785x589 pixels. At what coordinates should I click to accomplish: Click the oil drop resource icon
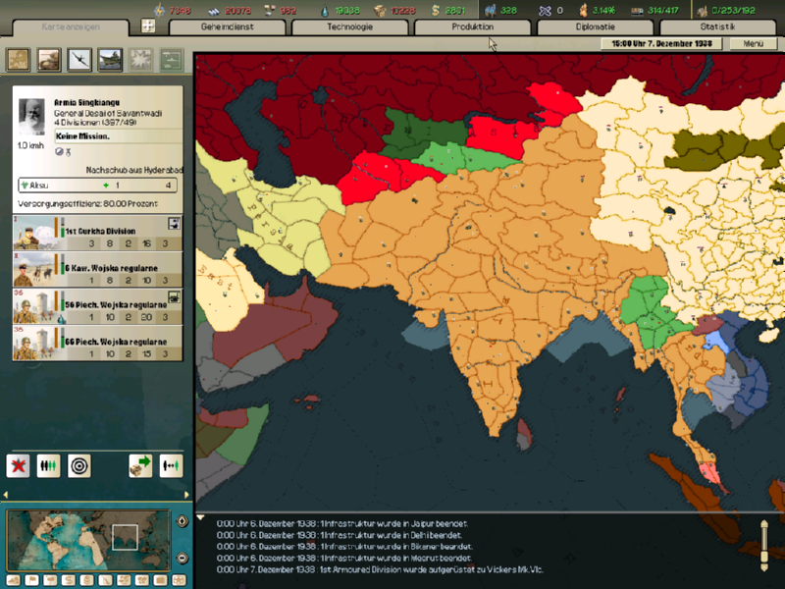point(325,10)
